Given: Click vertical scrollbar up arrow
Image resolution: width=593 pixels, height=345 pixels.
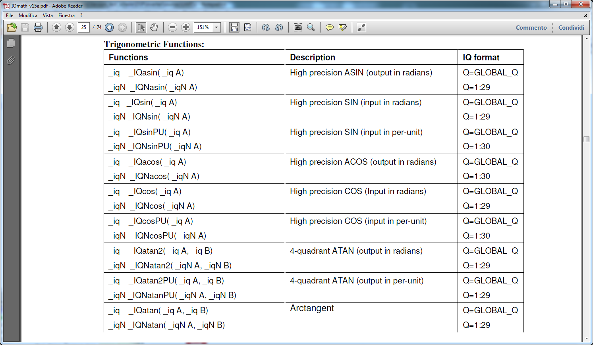Looking at the screenshot, I should pyautogui.click(x=586, y=39).
